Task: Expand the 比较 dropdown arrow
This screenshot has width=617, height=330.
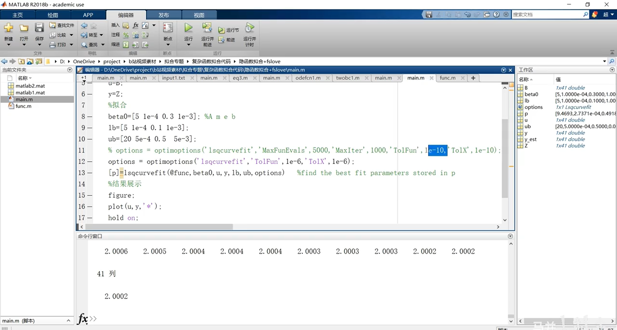Action: pos(71,35)
